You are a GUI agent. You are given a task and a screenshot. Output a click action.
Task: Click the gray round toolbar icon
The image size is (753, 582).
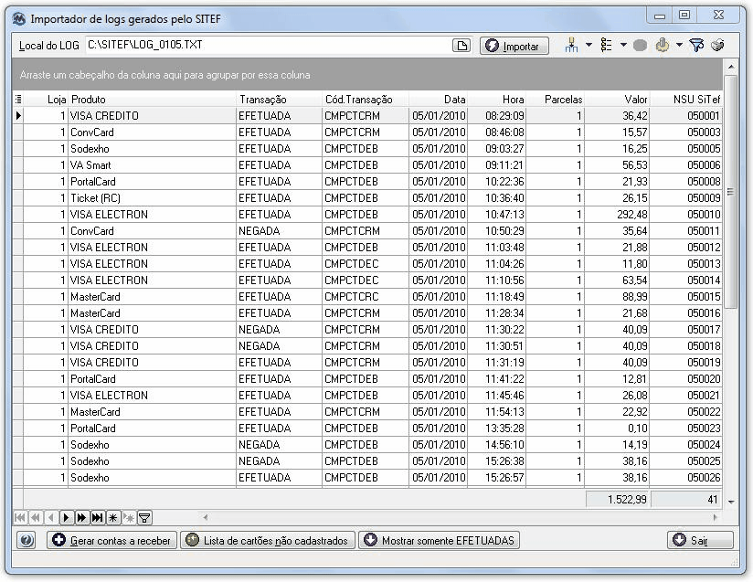pyautogui.click(x=640, y=46)
